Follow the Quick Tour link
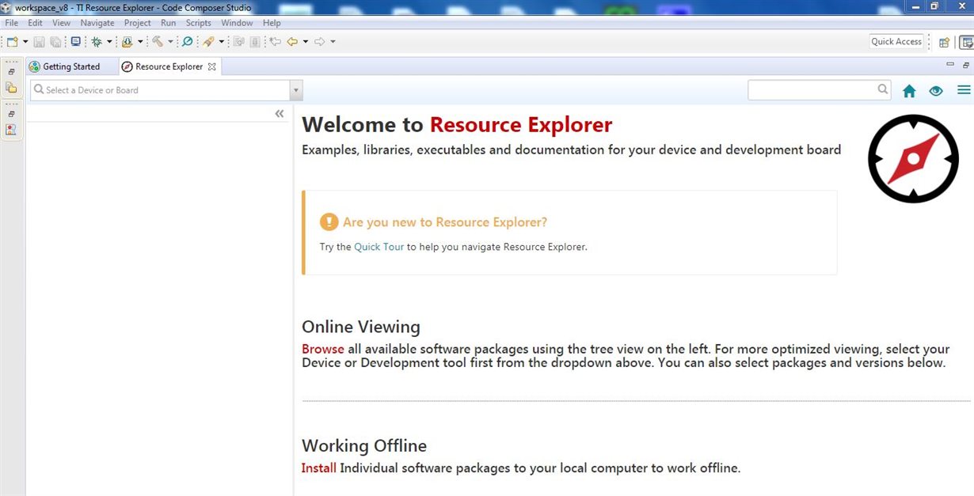974x496 pixels. 379,247
